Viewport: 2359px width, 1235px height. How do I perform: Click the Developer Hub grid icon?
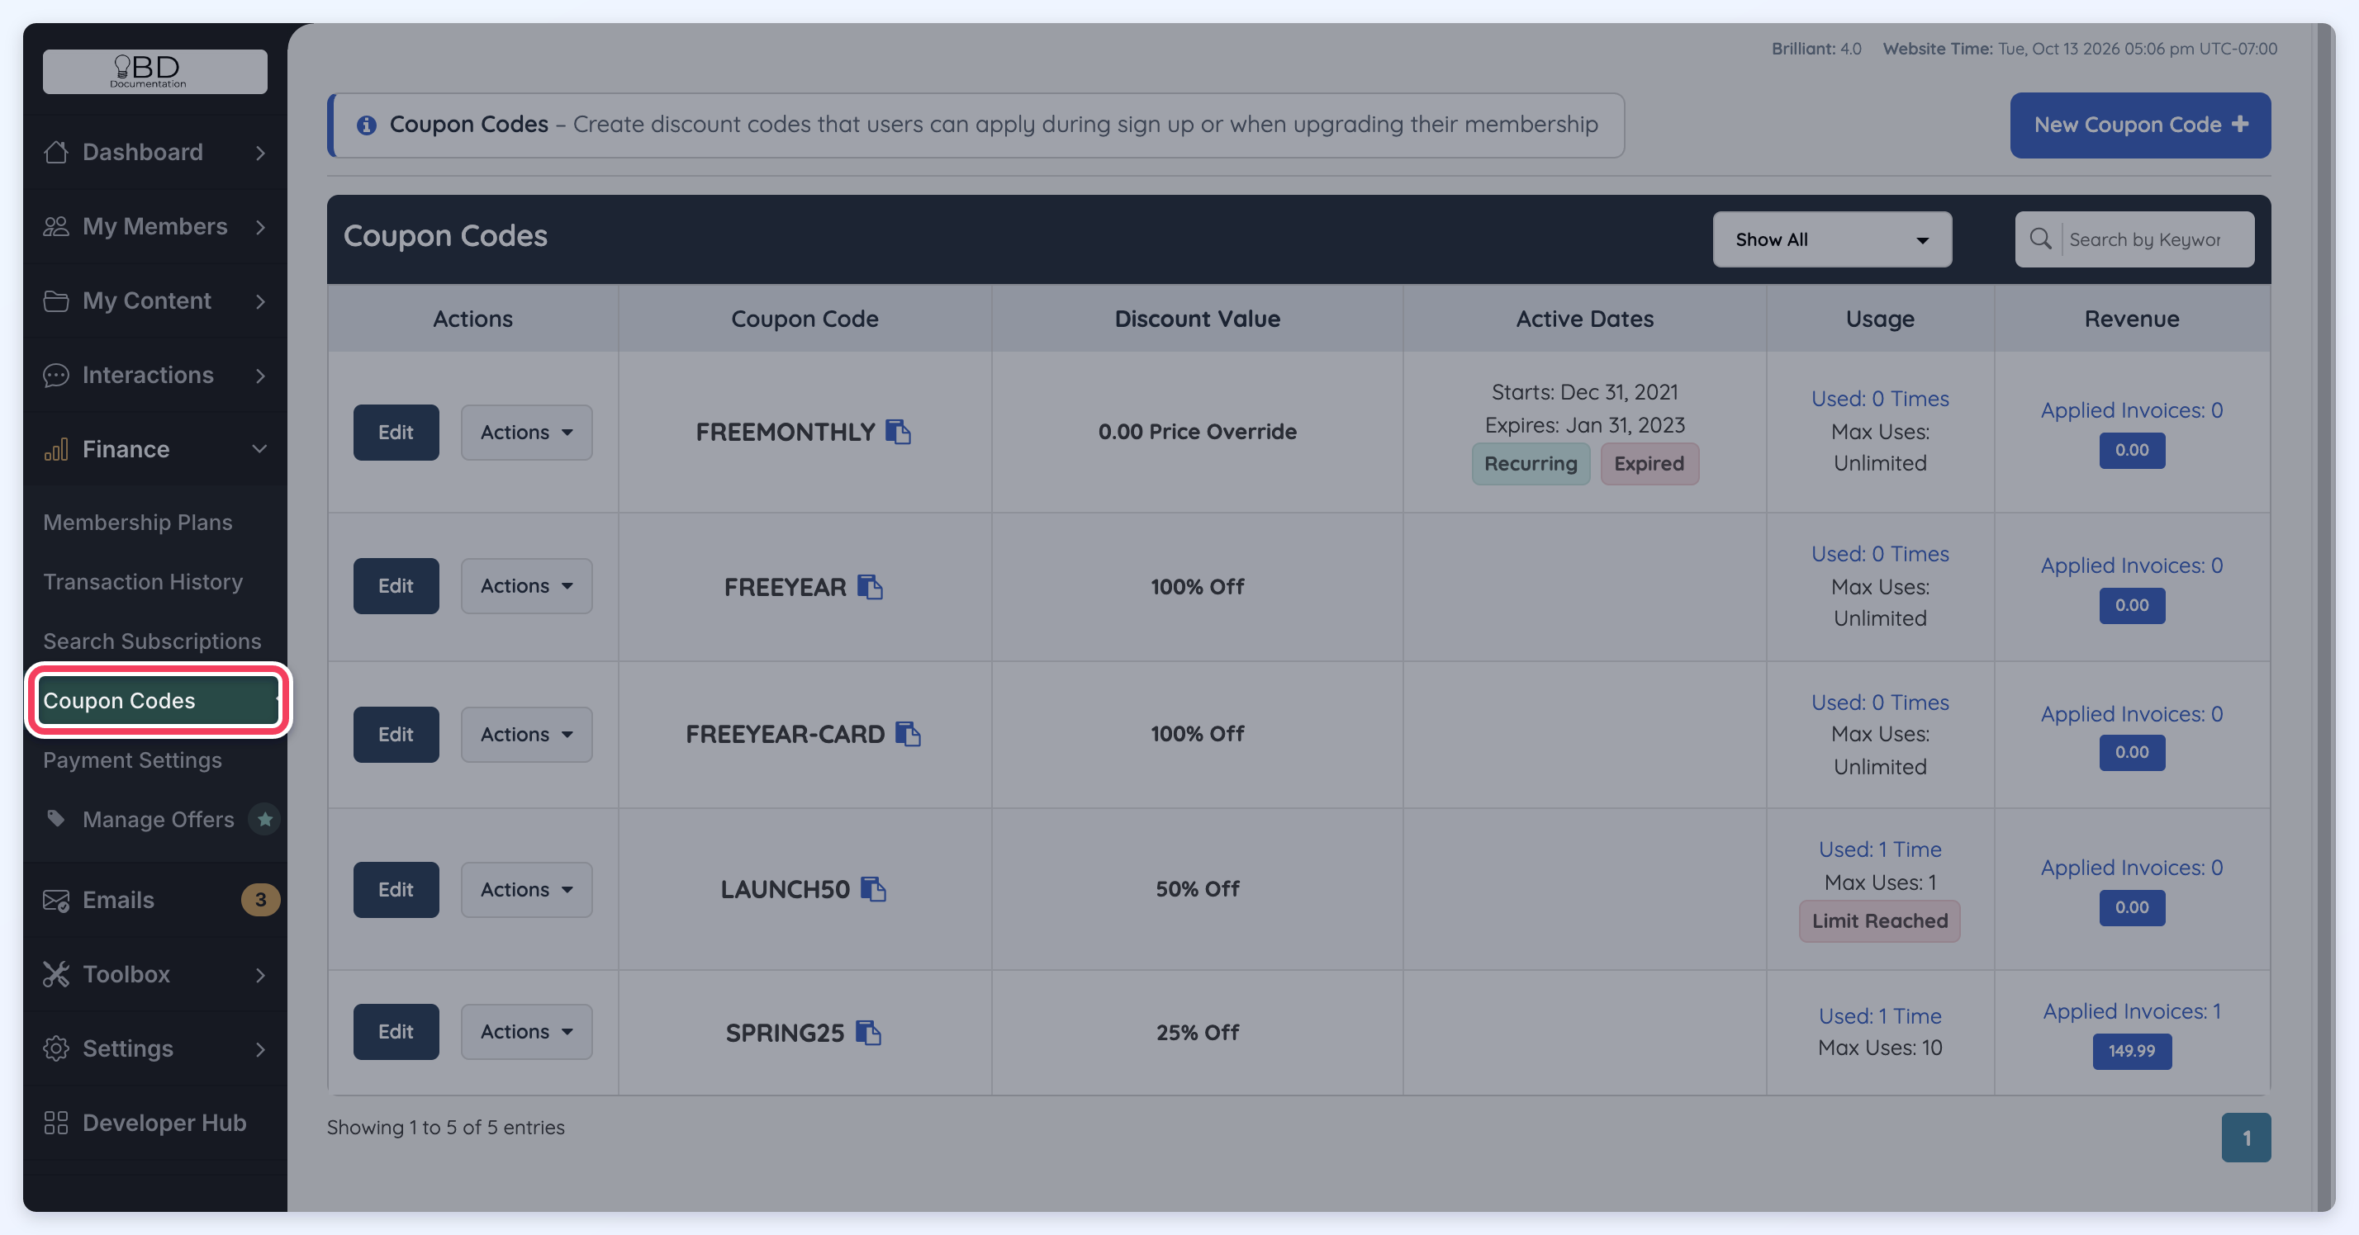pyautogui.click(x=56, y=1123)
